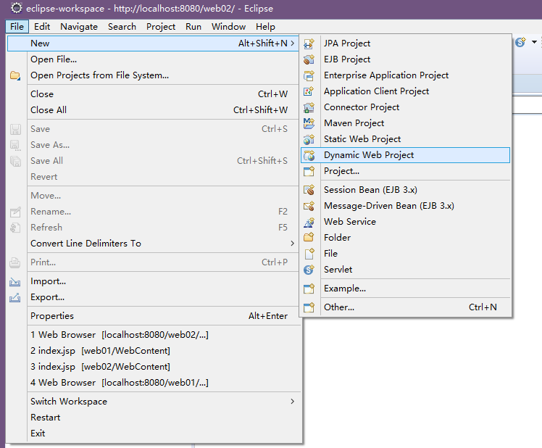Click the Static Web Project icon
Image resolution: width=542 pixels, height=448 pixels.
[x=309, y=139]
